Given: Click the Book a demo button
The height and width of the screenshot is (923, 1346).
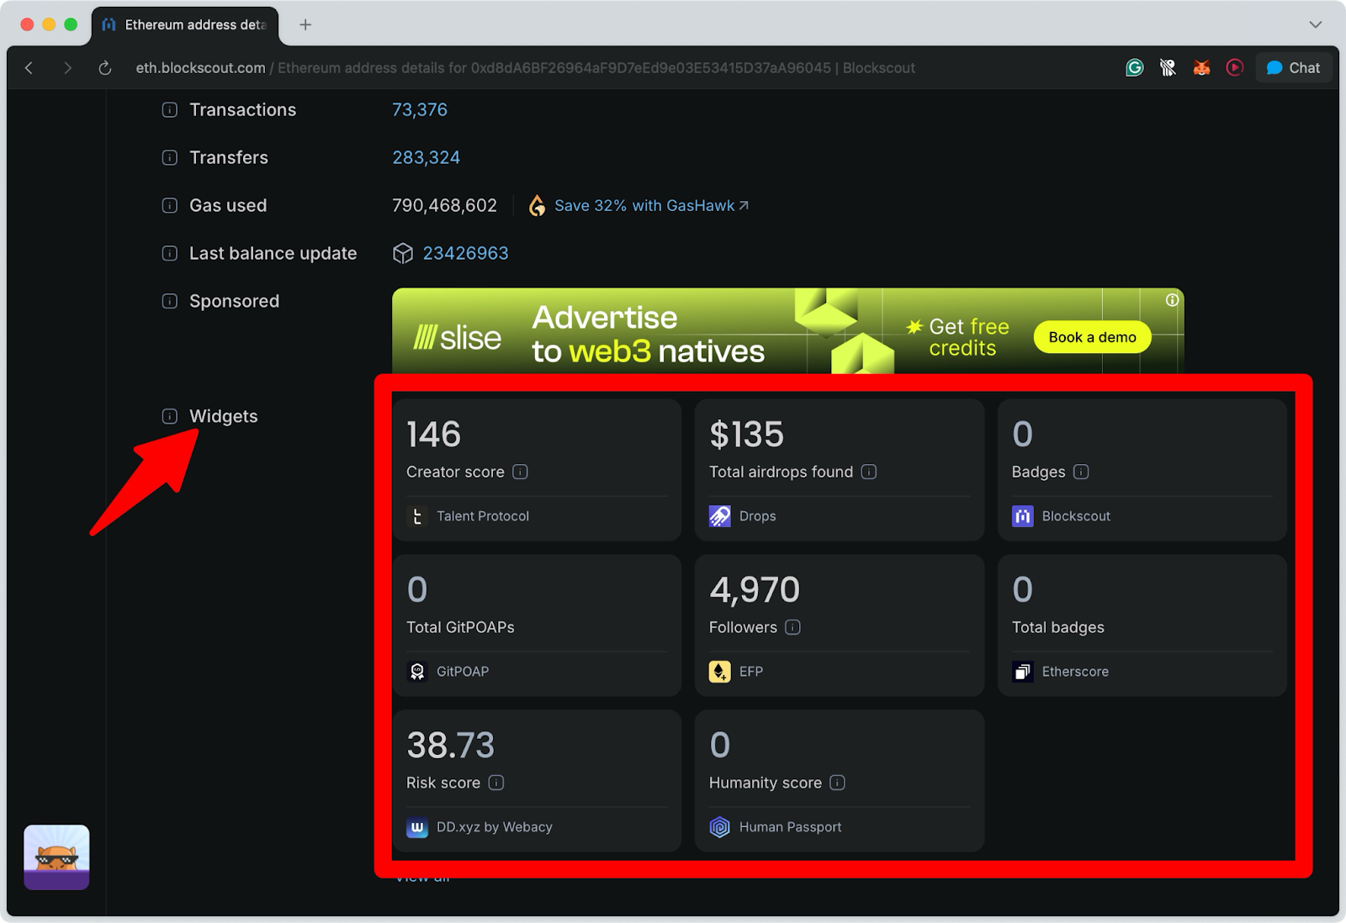Looking at the screenshot, I should tap(1091, 336).
